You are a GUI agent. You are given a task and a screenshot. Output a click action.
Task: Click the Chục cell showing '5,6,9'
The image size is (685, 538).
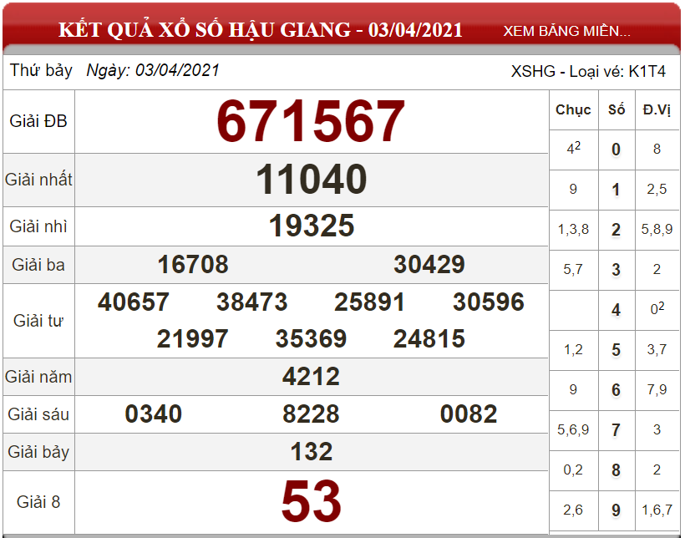click(573, 429)
